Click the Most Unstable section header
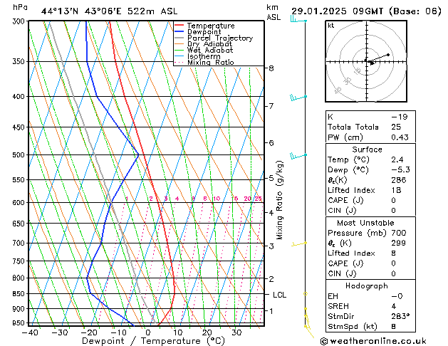Screen dimensions: 448x346 click(367, 223)
